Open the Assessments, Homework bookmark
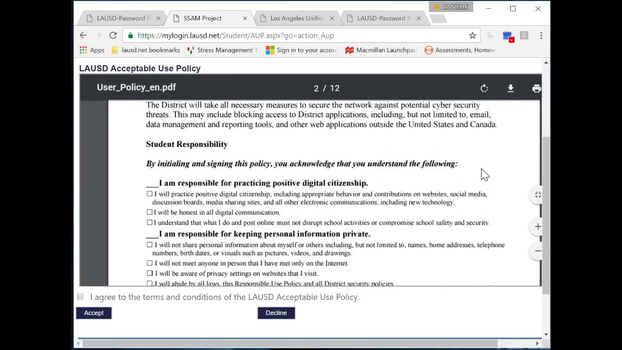 coord(460,50)
